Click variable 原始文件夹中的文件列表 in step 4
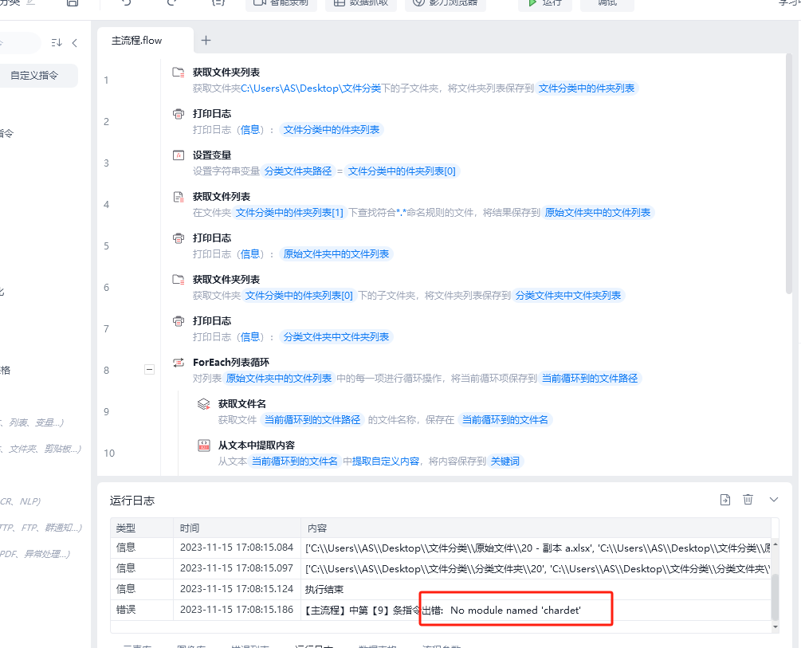Viewport: 801px width, 648px height. [597, 213]
